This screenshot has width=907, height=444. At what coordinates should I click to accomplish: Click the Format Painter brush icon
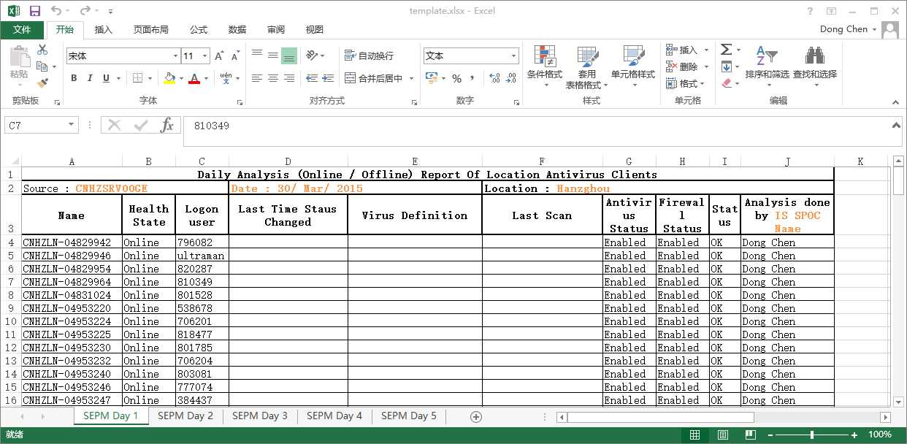click(42, 83)
